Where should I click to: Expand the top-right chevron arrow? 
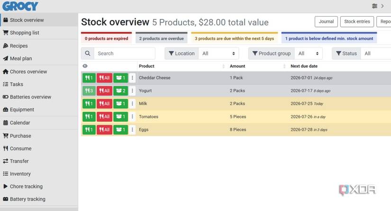(382, 6)
